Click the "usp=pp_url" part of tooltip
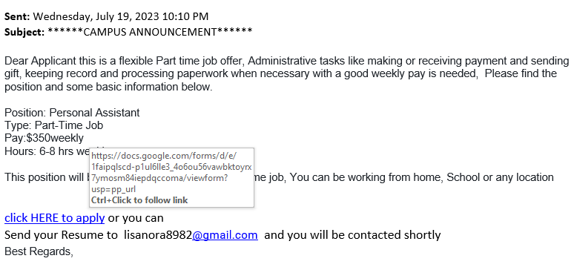 click(x=113, y=190)
